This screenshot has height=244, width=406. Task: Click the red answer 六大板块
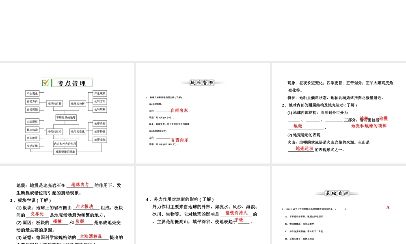point(84,207)
